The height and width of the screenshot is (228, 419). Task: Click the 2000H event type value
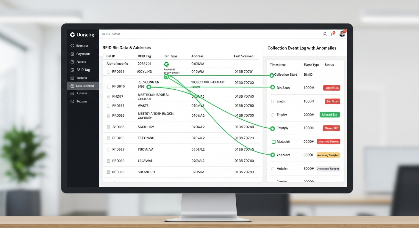click(309, 115)
